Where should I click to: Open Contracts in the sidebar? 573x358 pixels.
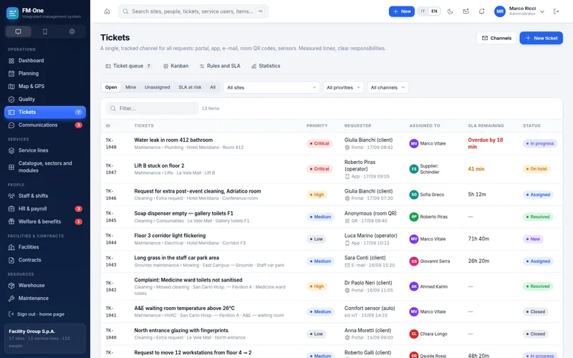pyautogui.click(x=45, y=260)
